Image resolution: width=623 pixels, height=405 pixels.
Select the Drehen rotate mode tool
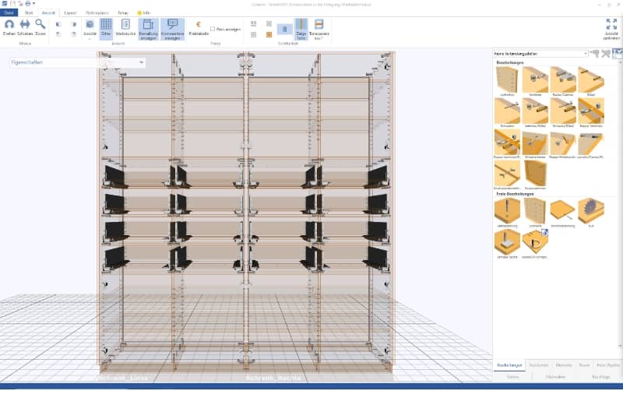point(9,27)
